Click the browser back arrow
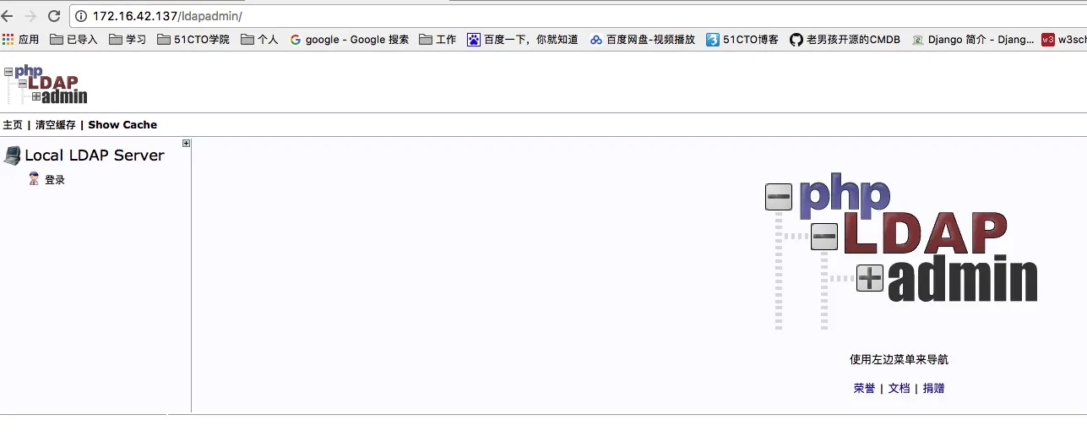The height and width of the screenshot is (442, 1087). pyautogui.click(x=7, y=16)
